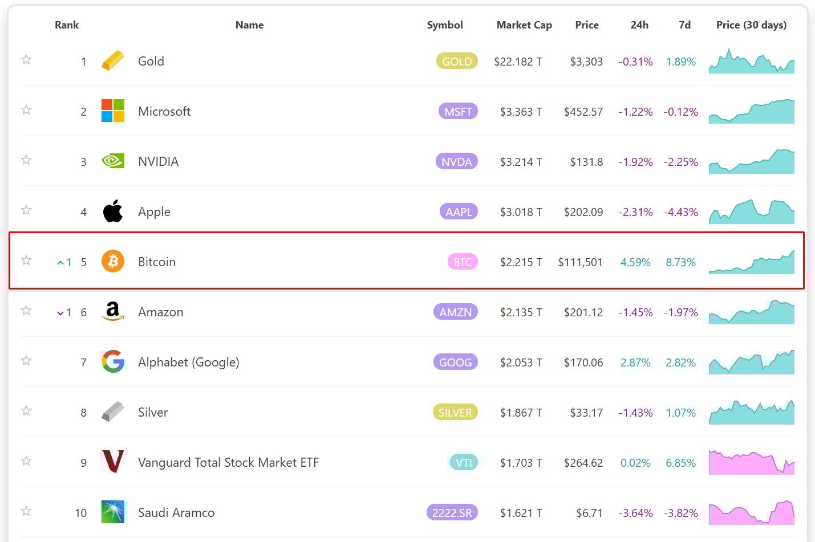
Task: Click the Silver bar logo icon
Action: [x=112, y=411]
